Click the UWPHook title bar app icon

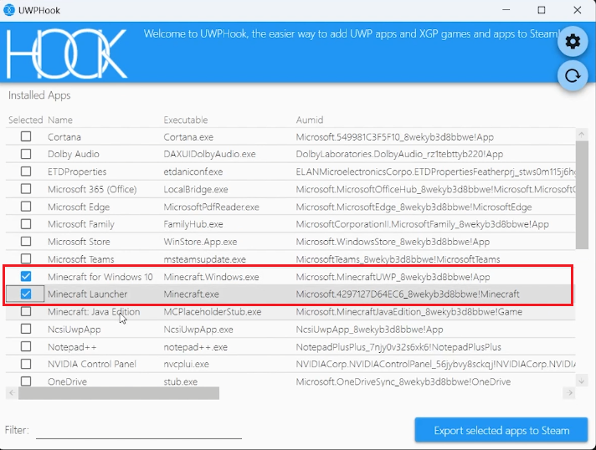tap(8, 10)
